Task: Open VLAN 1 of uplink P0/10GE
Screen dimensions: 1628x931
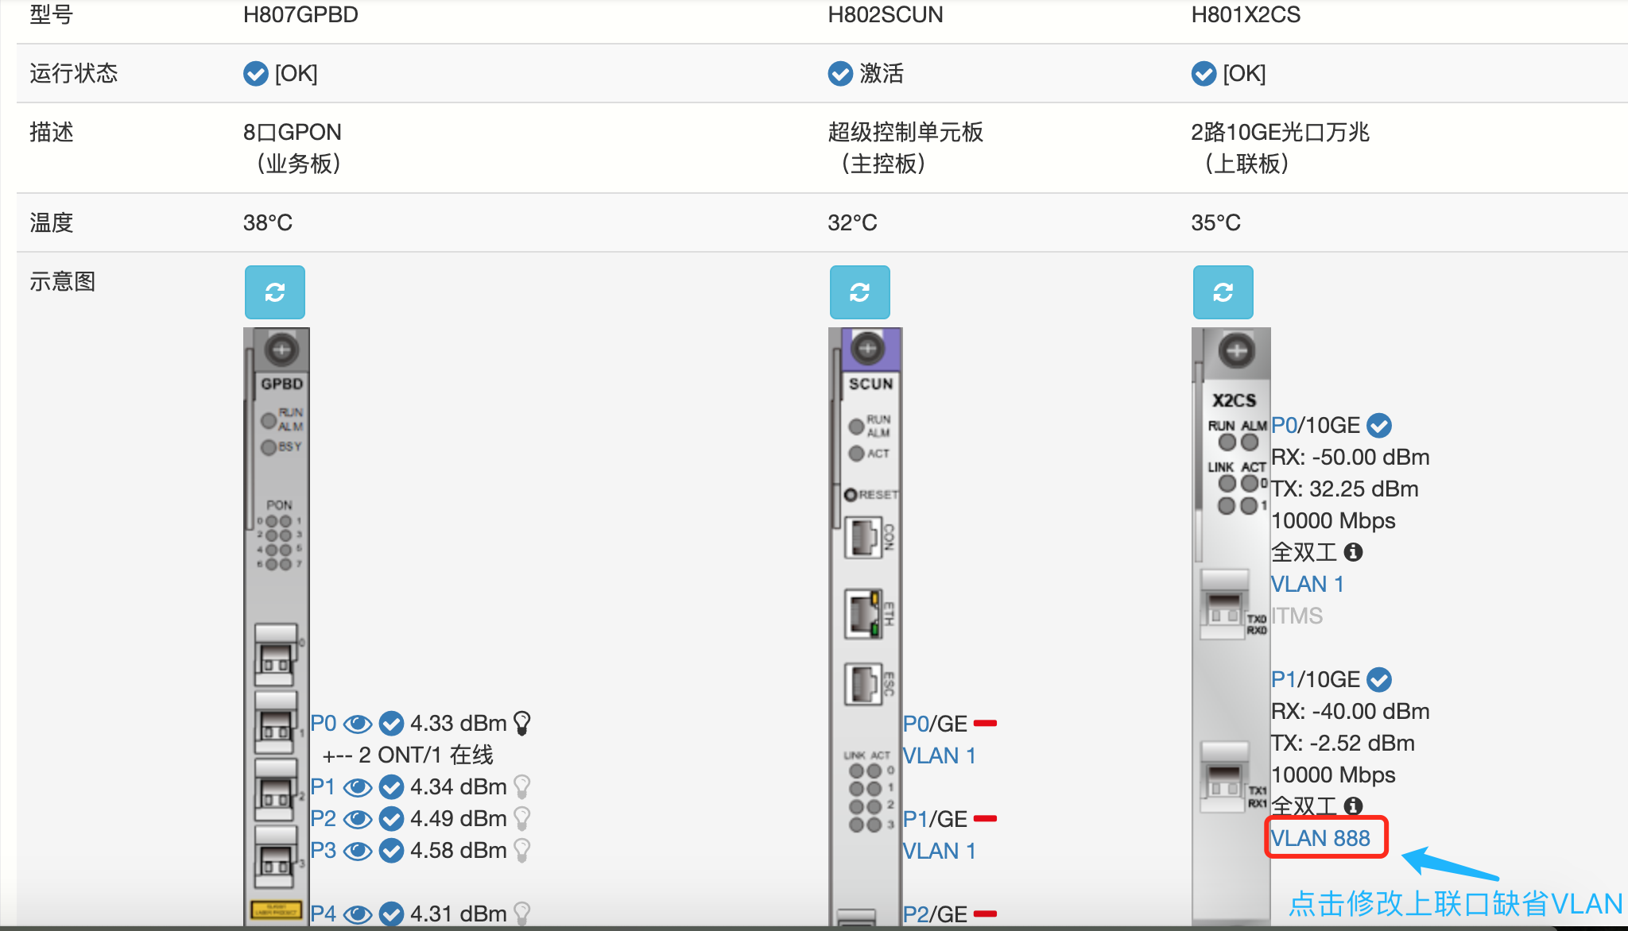Action: [1308, 584]
